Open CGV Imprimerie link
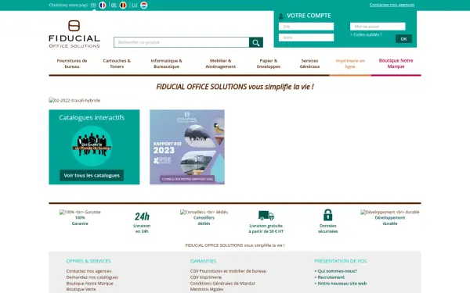Screen dimensions: 470x293 [206, 277]
